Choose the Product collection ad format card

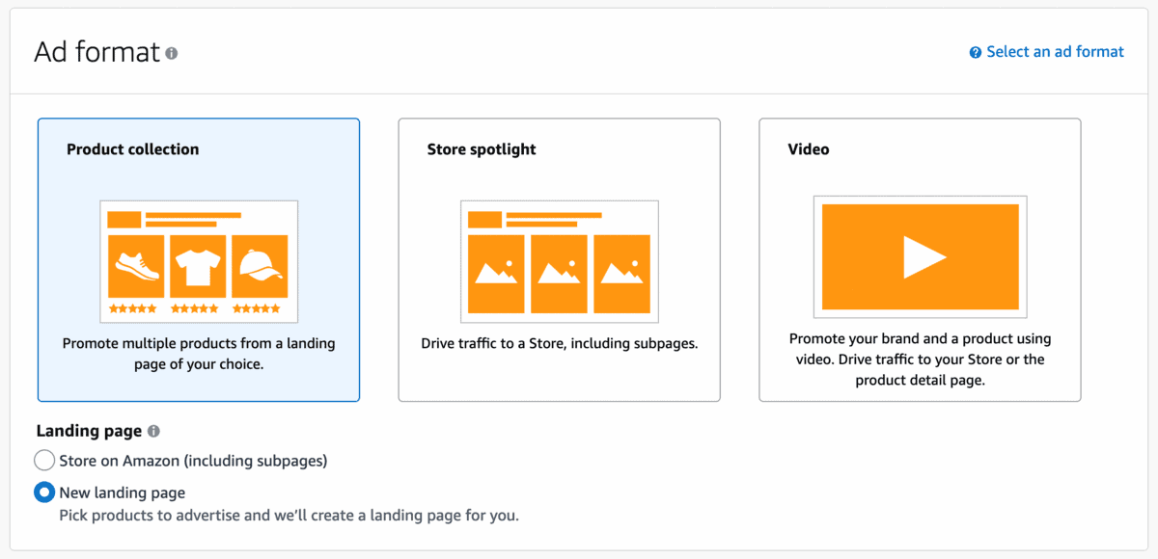(x=199, y=259)
